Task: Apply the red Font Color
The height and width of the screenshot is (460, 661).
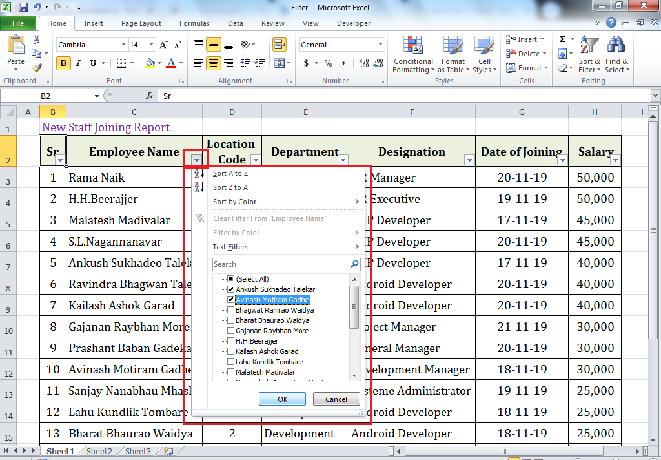Action: tap(171, 63)
